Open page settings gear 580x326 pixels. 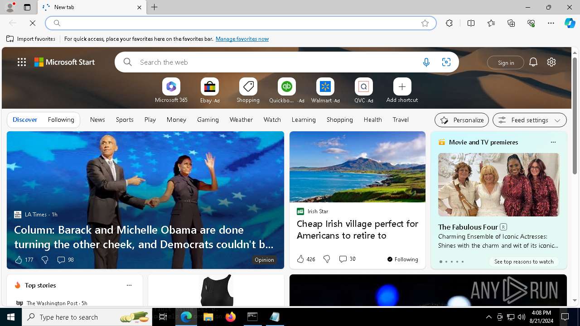point(551,62)
